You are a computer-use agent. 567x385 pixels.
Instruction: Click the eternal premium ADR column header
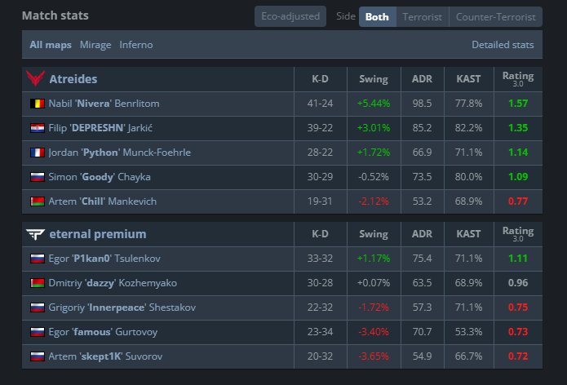tap(422, 234)
